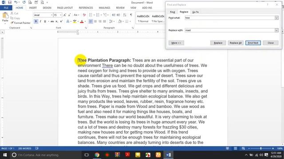
Task: Open Task View in the taskbar
Action: [87, 155]
